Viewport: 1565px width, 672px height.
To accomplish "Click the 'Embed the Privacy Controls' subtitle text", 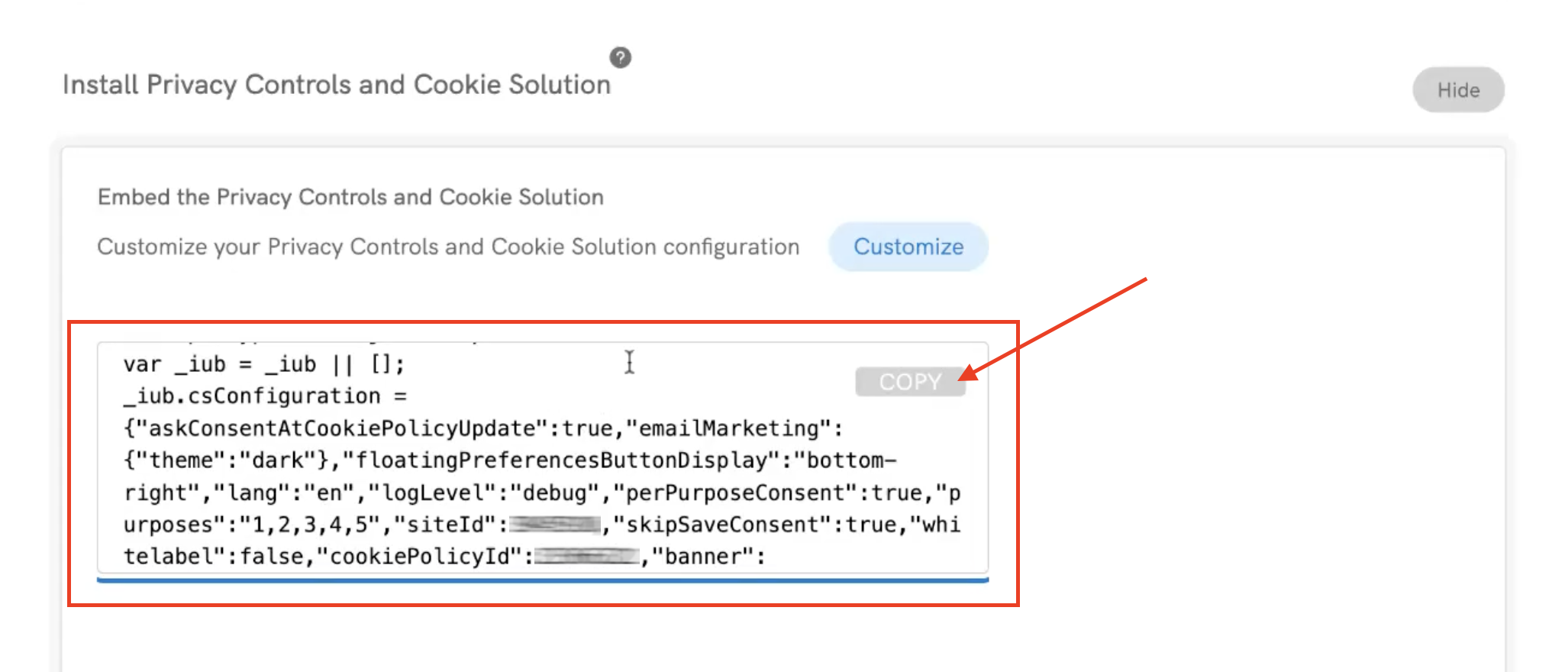I will (350, 197).
